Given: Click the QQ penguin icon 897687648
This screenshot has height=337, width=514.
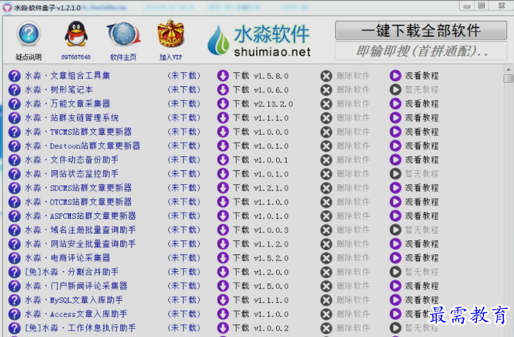Looking at the screenshot, I should click(76, 34).
